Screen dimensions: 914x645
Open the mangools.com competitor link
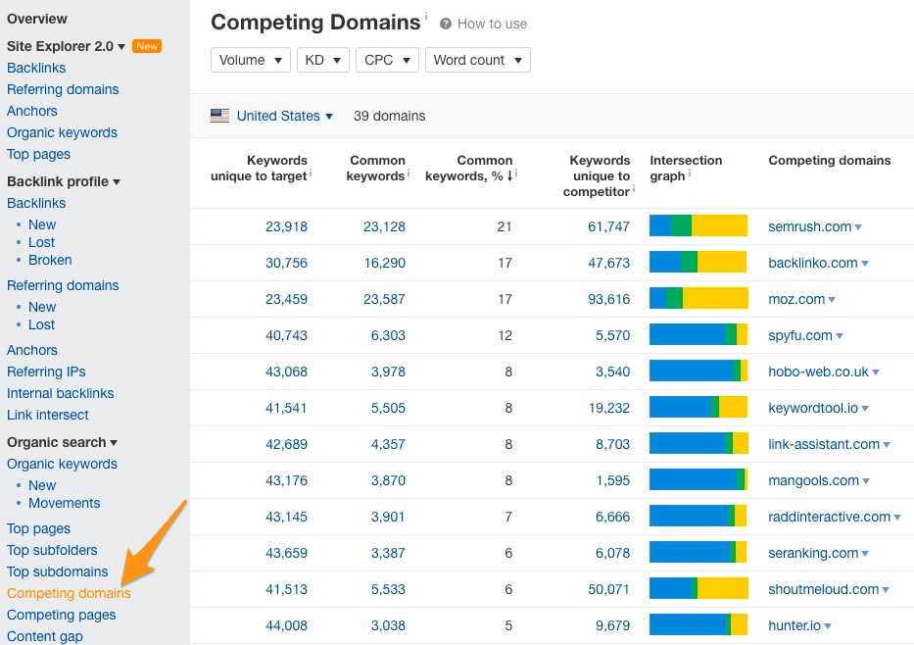pyautogui.click(x=814, y=480)
